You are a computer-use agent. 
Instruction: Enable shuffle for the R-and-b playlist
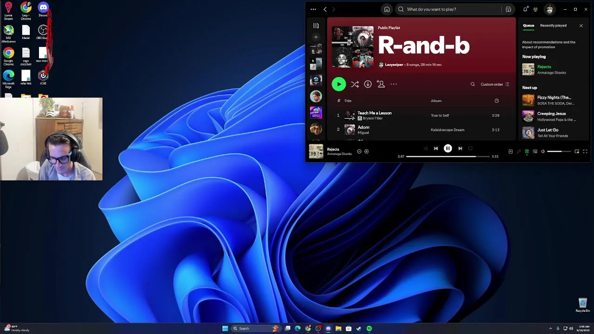coord(355,84)
